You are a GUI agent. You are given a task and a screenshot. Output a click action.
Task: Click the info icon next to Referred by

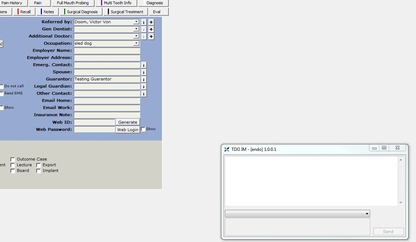click(144, 22)
